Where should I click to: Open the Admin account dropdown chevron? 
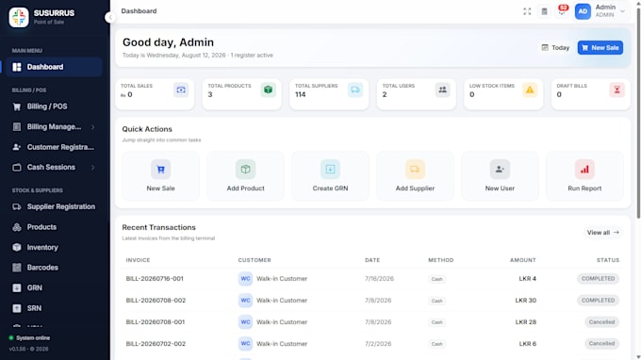coord(622,11)
